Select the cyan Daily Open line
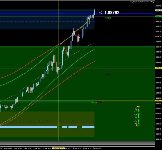Viewport: 162px width, 150px height. coord(47,102)
